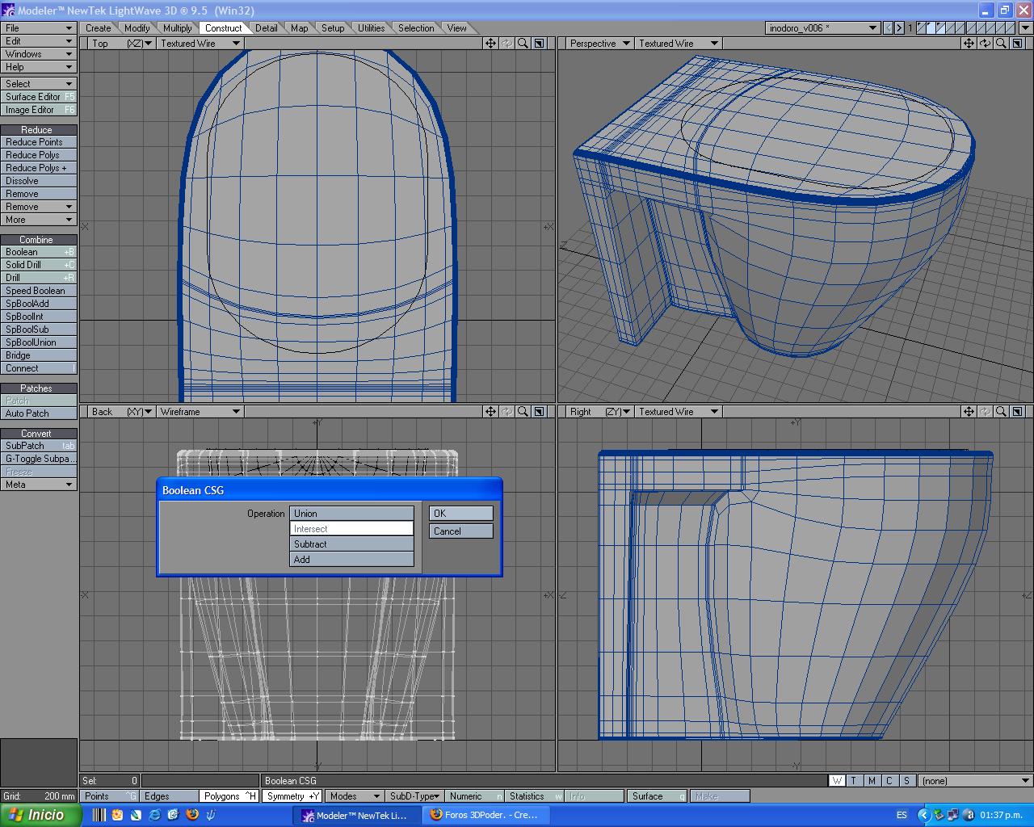1034x827 pixels.
Task: Click the zoom magnifier in the Right viewport
Action: click(x=1001, y=412)
